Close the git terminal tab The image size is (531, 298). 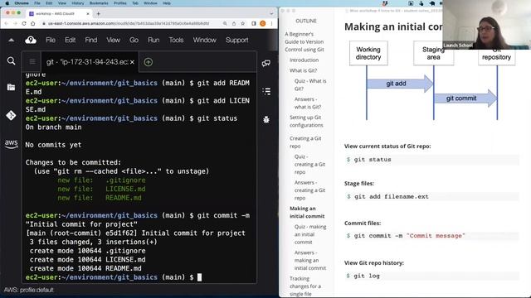(133, 62)
